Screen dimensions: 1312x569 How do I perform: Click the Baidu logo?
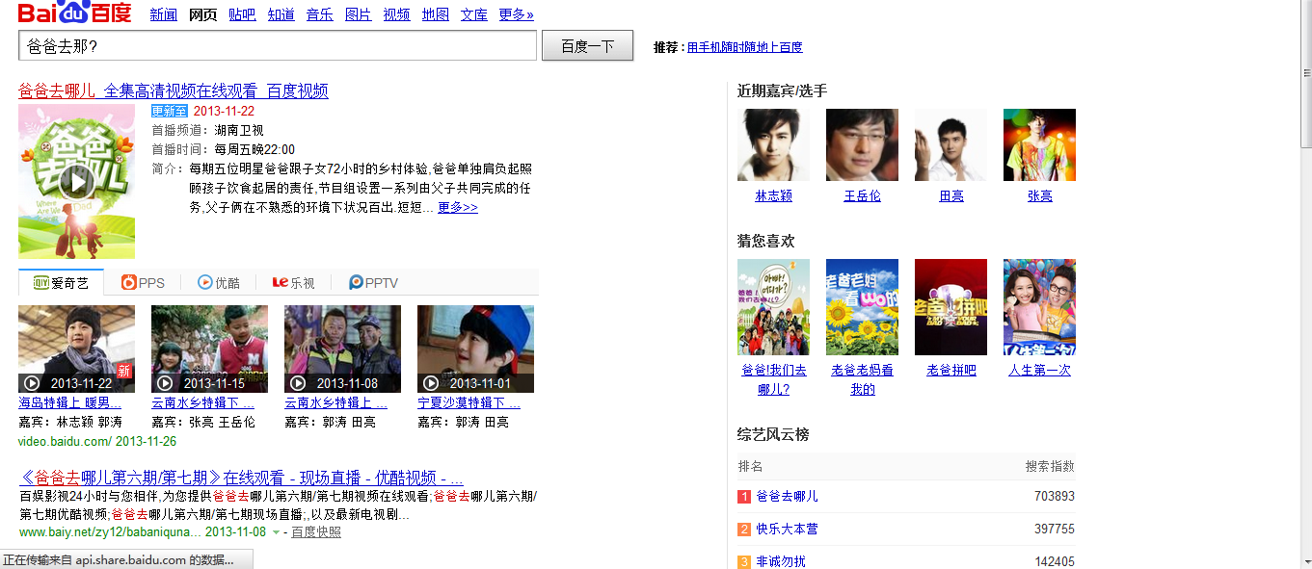tap(74, 13)
